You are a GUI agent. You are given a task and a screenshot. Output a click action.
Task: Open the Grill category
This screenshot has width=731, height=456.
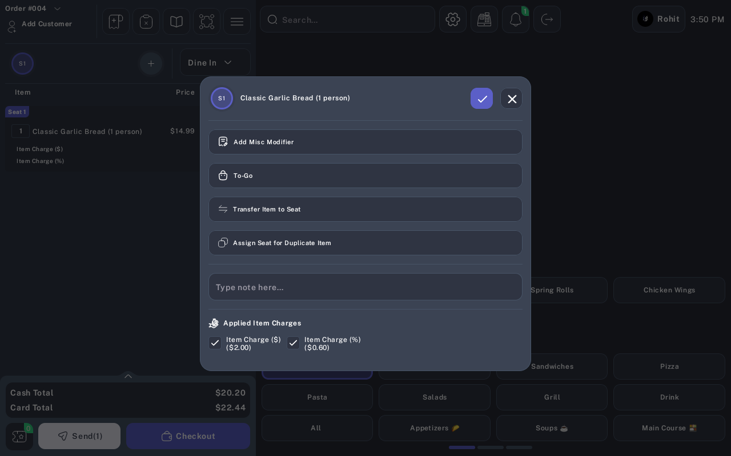click(x=552, y=397)
